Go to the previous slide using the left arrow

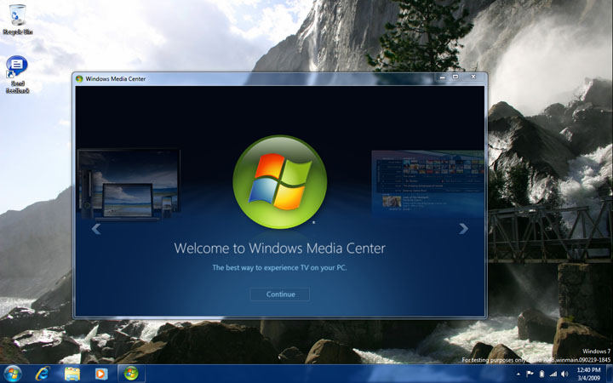95,229
